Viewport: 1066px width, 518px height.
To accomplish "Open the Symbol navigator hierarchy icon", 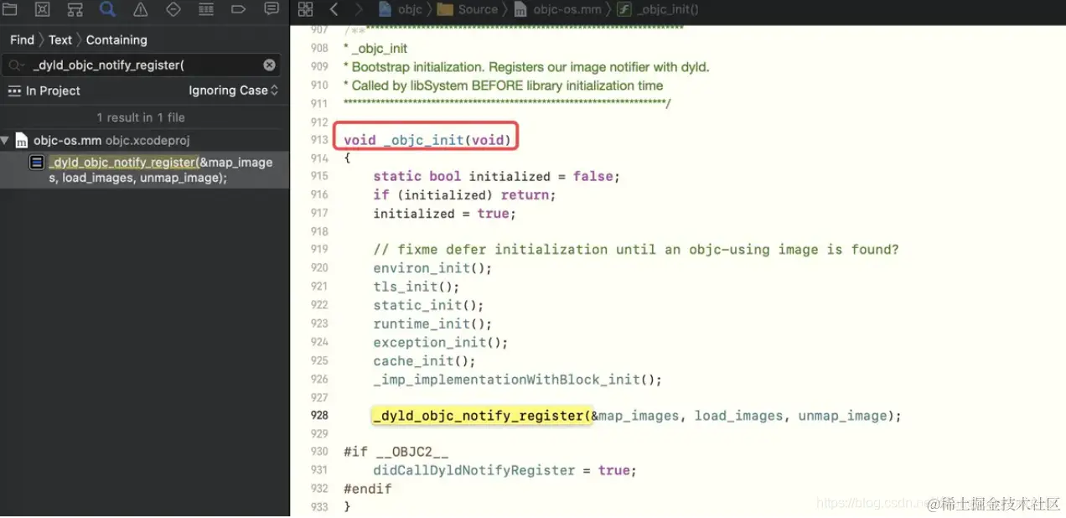I will click(x=75, y=9).
